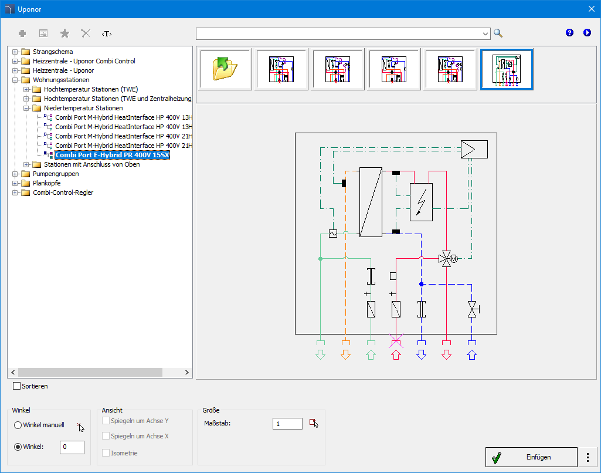Viewport: 601px width, 473px height.
Task: Select the Planköpfe folder
Action: (47, 183)
